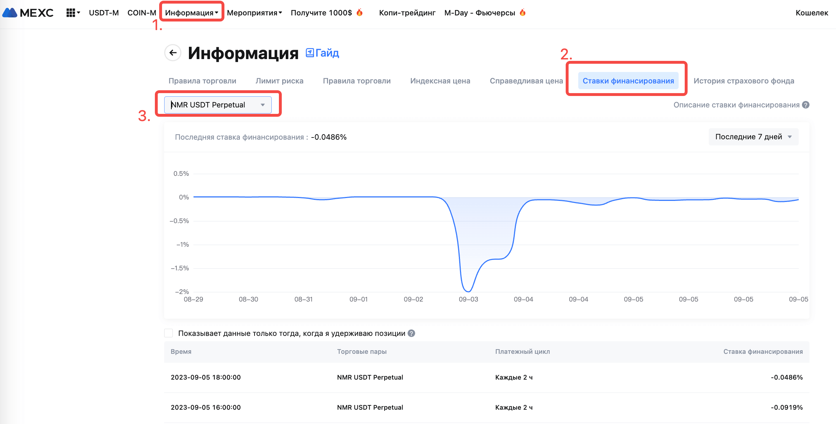Screen dimensions: 836x424
Task: Go to Копи-трейдинг page
Action: click(407, 13)
